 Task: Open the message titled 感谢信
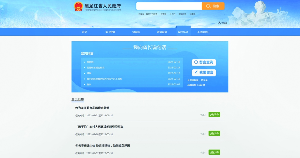pyautogui.click(x=90, y=62)
